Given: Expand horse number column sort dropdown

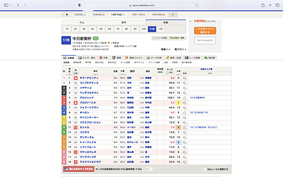Looking at the screenshot, I should tap(70, 74).
